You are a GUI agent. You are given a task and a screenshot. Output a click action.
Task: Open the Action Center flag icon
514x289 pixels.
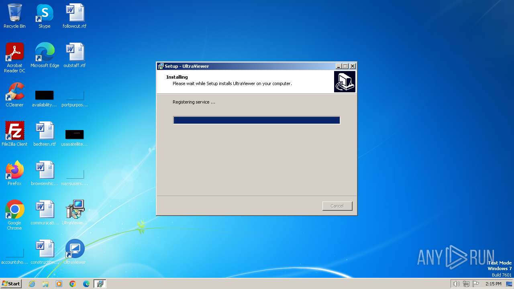[476, 284]
